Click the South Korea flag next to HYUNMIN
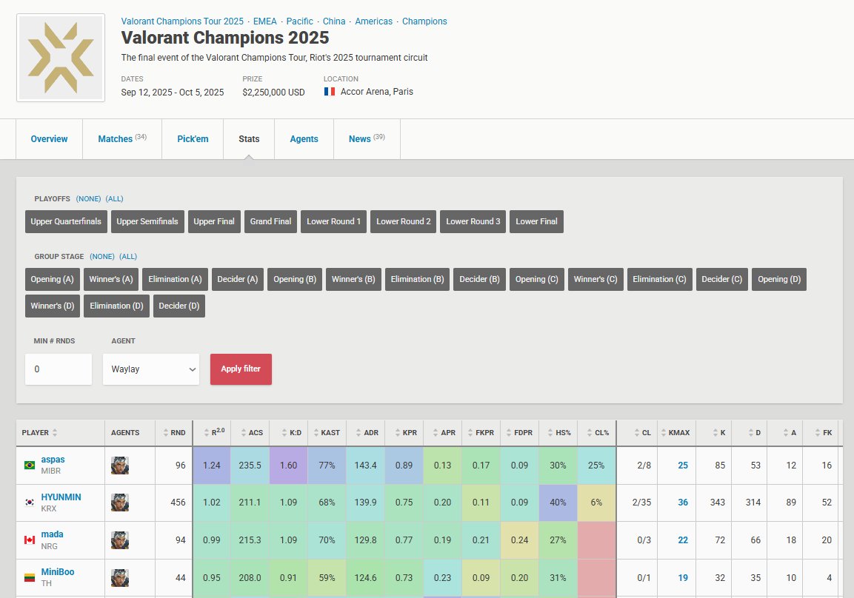Image resolution: width=854 pixels, height=598 pixels. (30, 503)
